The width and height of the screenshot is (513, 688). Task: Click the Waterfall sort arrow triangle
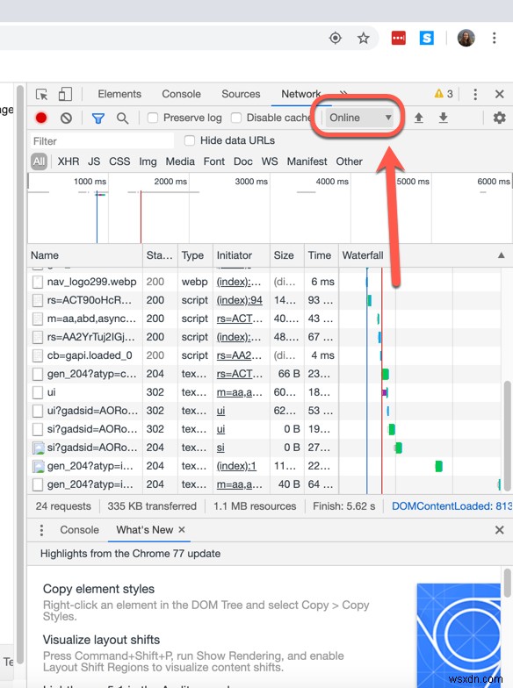501,255
